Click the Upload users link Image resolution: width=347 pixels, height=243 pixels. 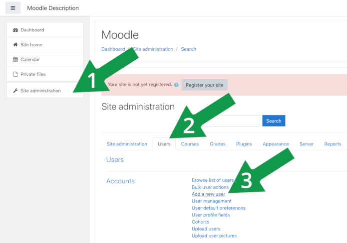click(x=206, y=229)
